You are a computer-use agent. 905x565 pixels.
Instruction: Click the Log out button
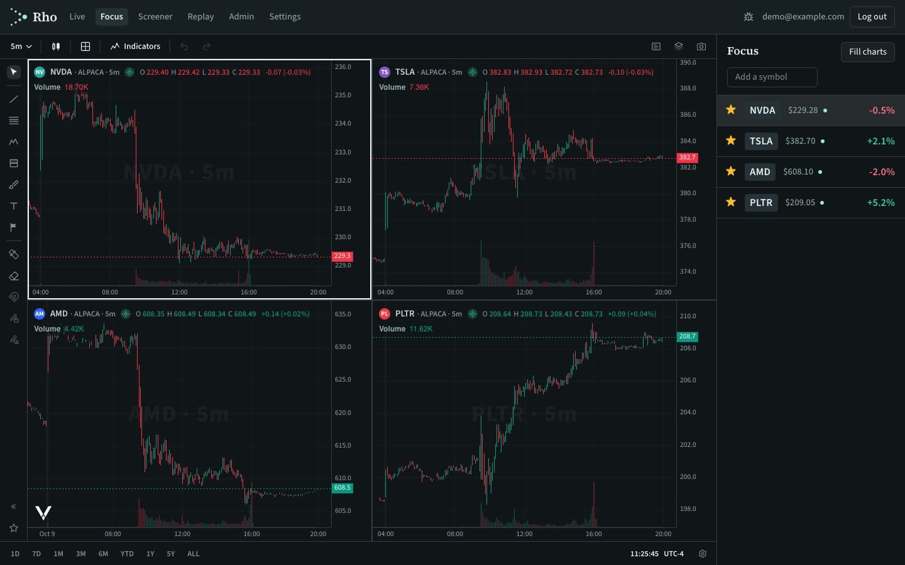[872, 17]
